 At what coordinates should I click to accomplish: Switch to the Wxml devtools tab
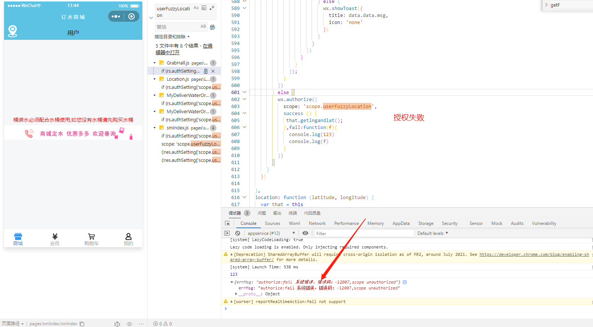(294, 223)
